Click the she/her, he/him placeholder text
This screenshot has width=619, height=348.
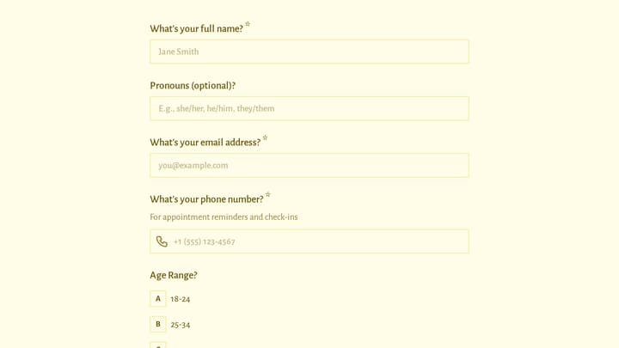[217, 108]
